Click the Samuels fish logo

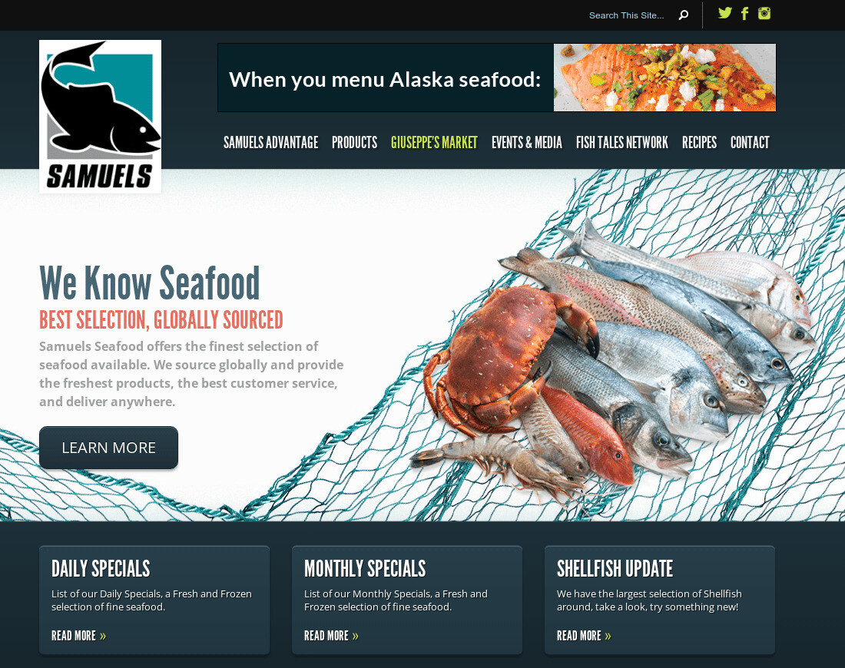[x=100, y=117]
